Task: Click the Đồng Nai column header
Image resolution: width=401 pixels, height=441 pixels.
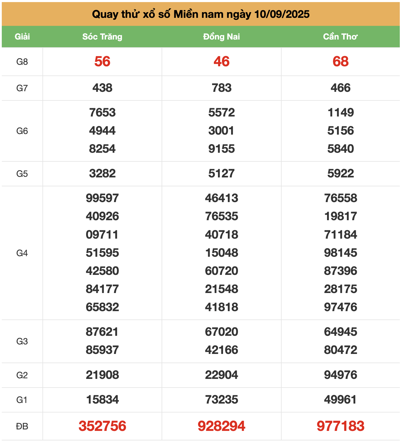Action: pyautogui.click(x=221, y=37)
